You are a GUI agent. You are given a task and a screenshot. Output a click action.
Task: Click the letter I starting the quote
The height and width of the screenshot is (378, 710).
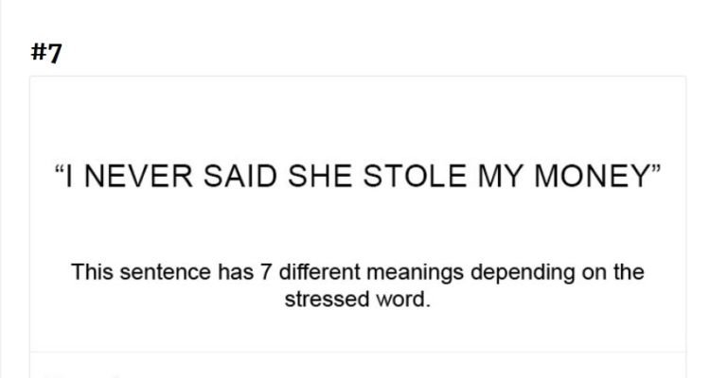(69, 176)
